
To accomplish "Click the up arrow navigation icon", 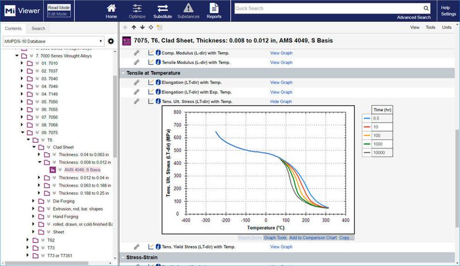I will click(x=134, y=27).
